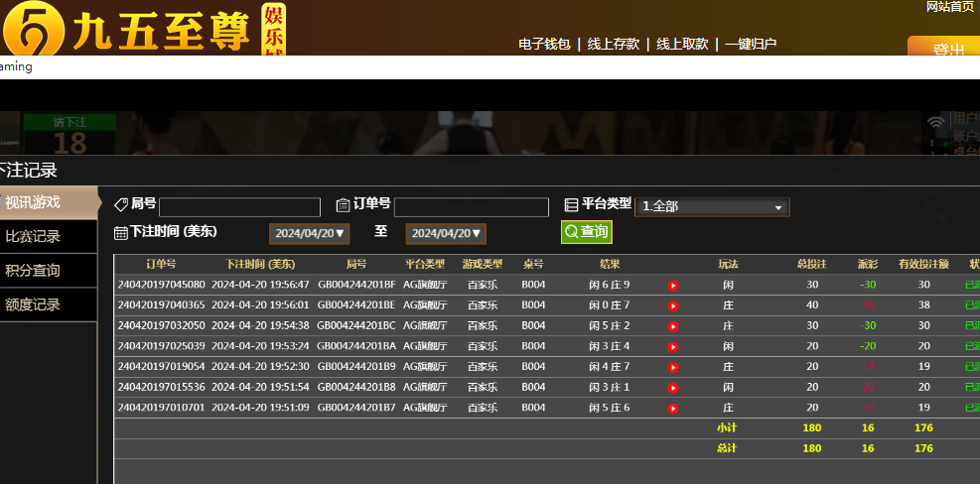
Task: Click the 订单号 input field
Action: tap(471, 207)
